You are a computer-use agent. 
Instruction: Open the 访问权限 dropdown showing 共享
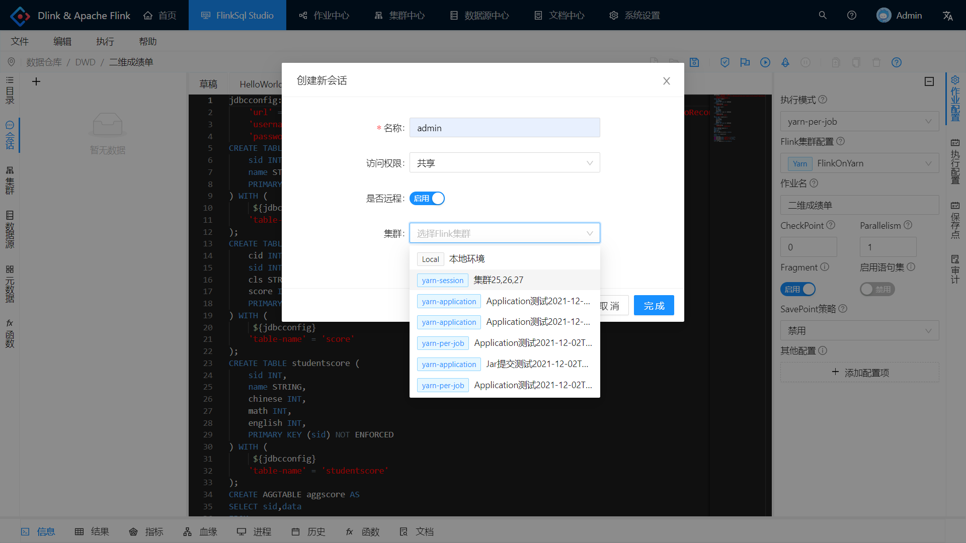coord(504,162)
